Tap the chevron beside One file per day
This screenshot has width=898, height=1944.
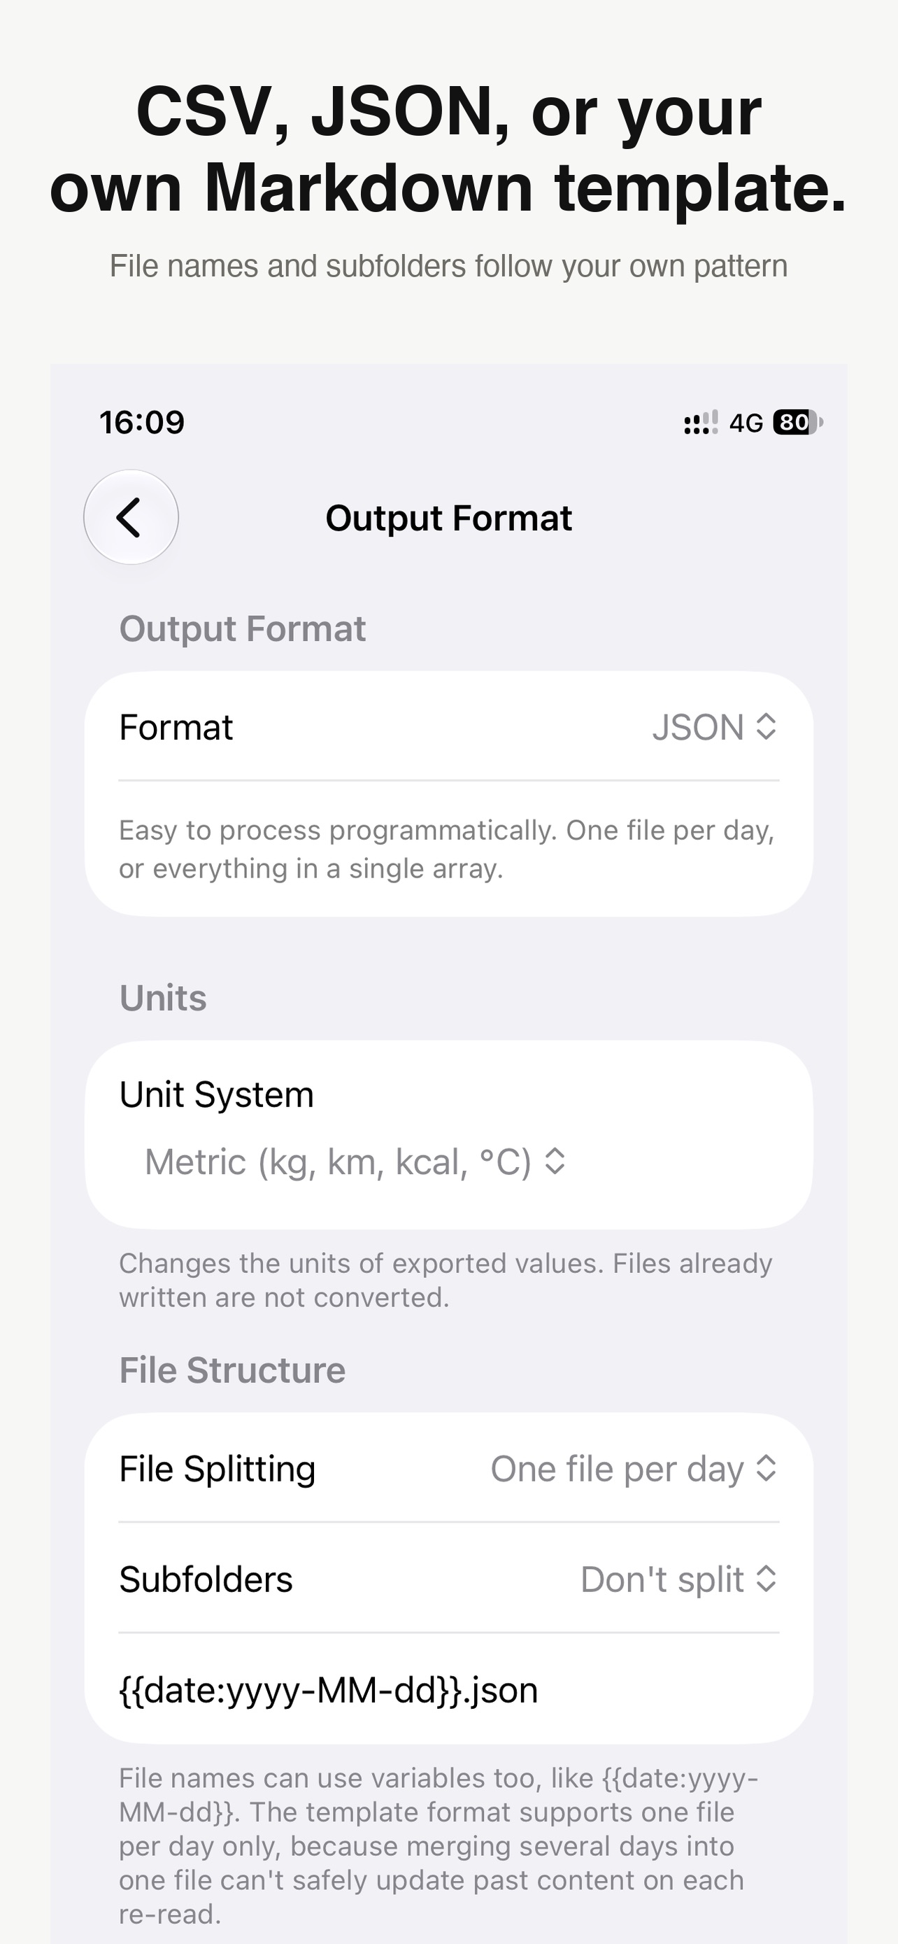pyautogui.click(x=766, y=1469)
